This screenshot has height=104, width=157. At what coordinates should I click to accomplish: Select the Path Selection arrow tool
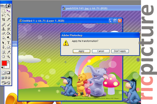(3, 43)
